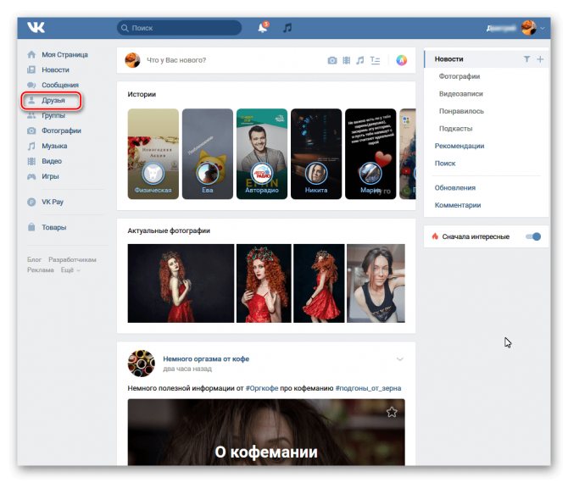Click the Товары bag icon in the sidebar
This screenshot has width=568, height=483.
(x=31, y=227)
